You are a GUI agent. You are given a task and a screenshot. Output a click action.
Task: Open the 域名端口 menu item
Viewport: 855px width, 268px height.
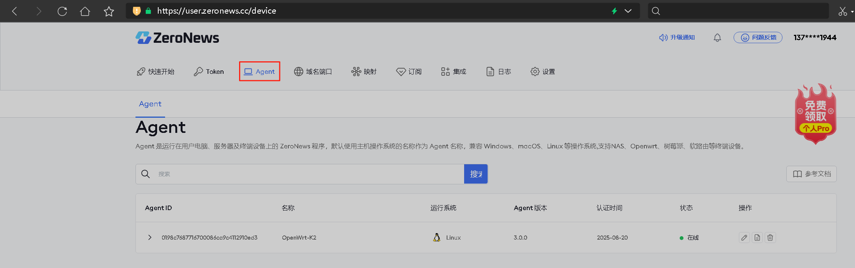(x=313, y=72)
